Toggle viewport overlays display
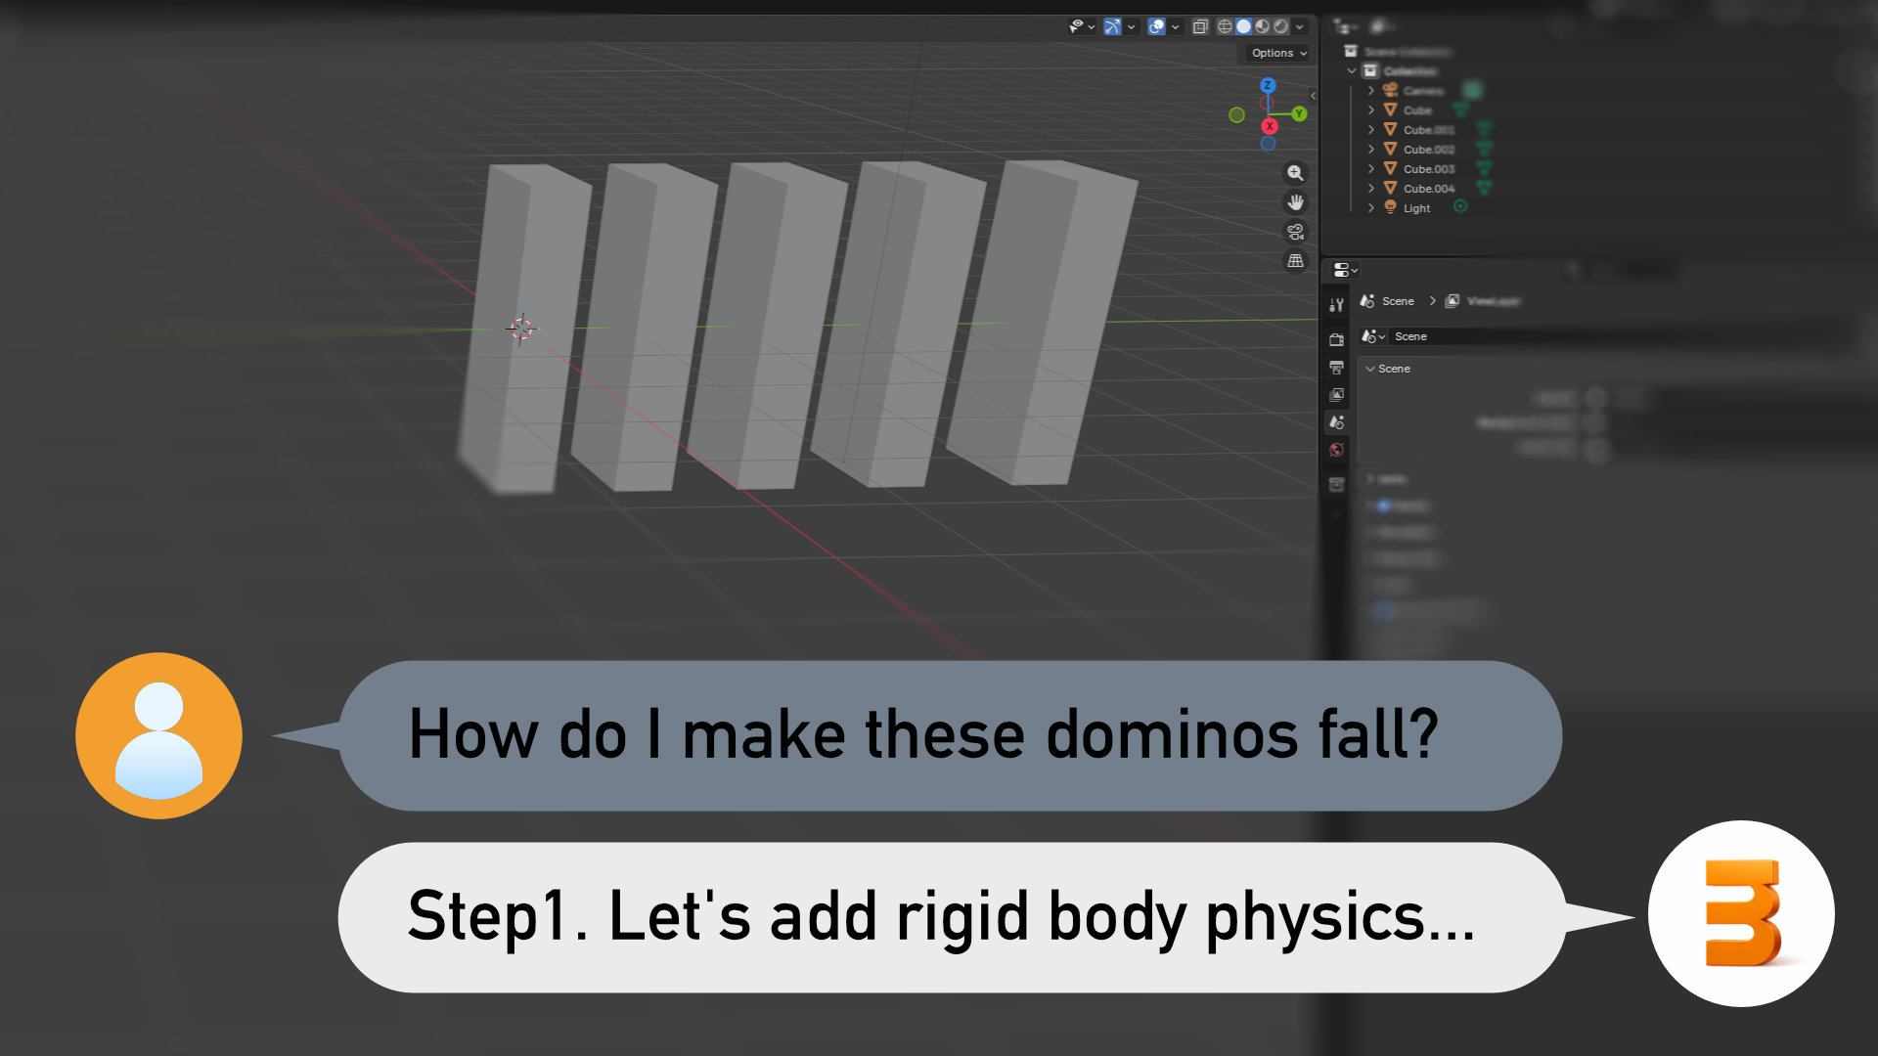 [1156, 26]
